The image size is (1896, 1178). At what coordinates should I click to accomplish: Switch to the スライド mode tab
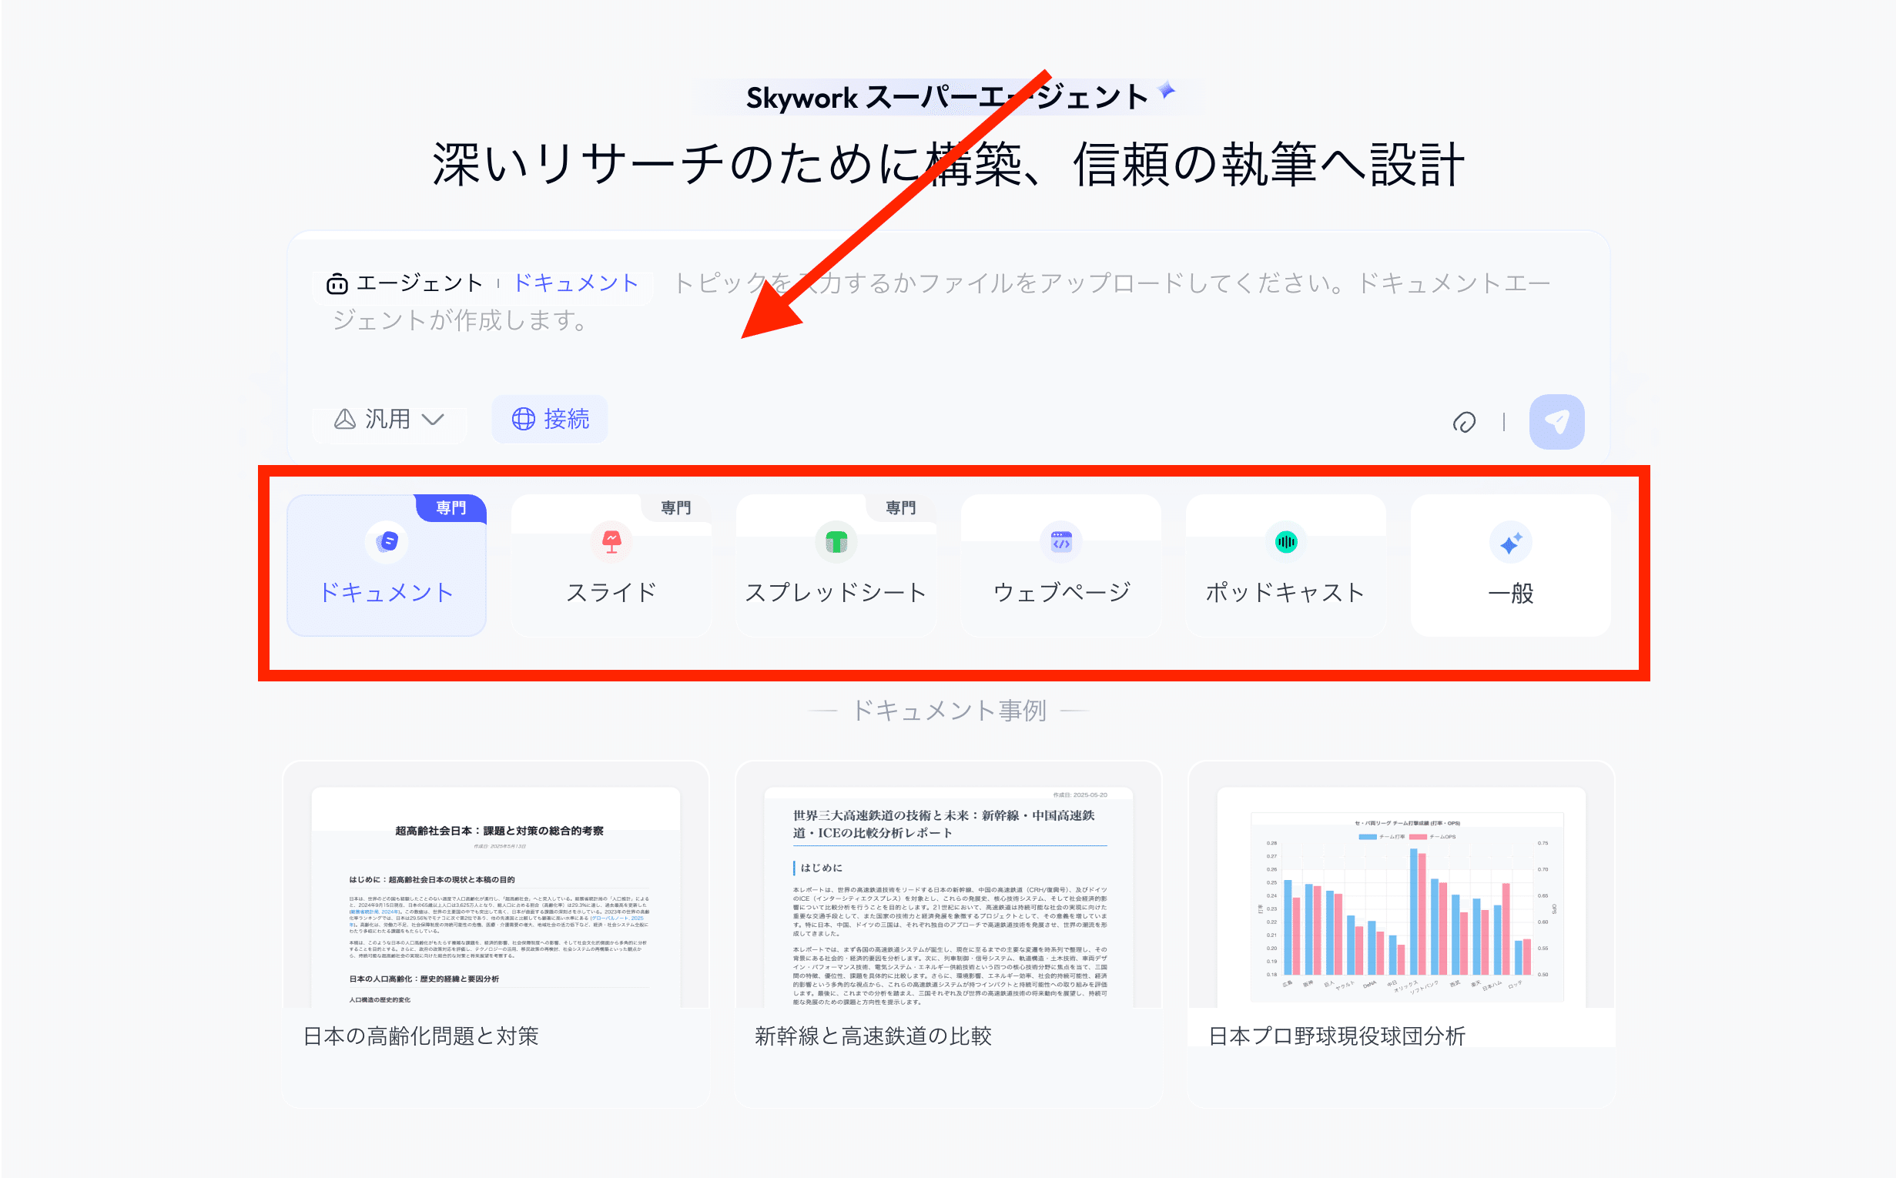pos(611,592)
